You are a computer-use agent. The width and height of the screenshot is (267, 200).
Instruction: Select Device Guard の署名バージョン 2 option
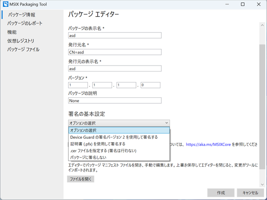tap(119, 137)
